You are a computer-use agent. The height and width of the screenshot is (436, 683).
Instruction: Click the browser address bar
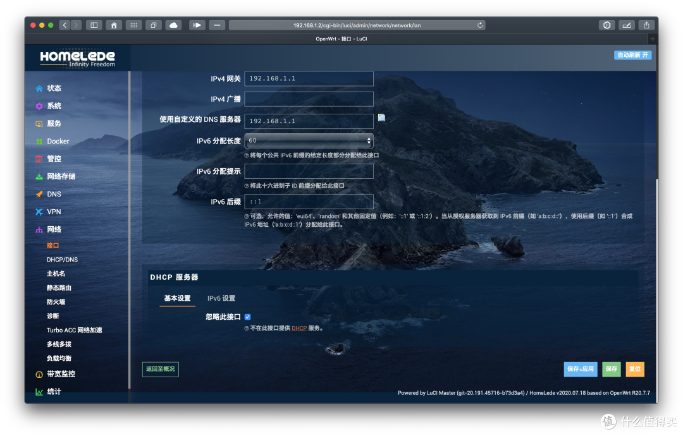pos(357,25)
